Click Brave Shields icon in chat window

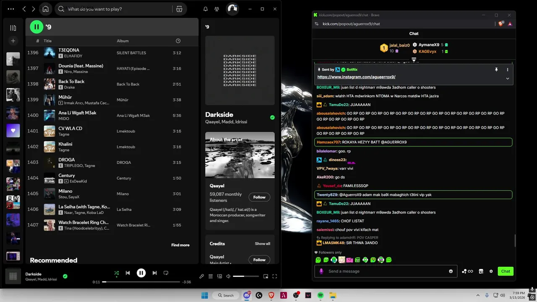[501, 24]
